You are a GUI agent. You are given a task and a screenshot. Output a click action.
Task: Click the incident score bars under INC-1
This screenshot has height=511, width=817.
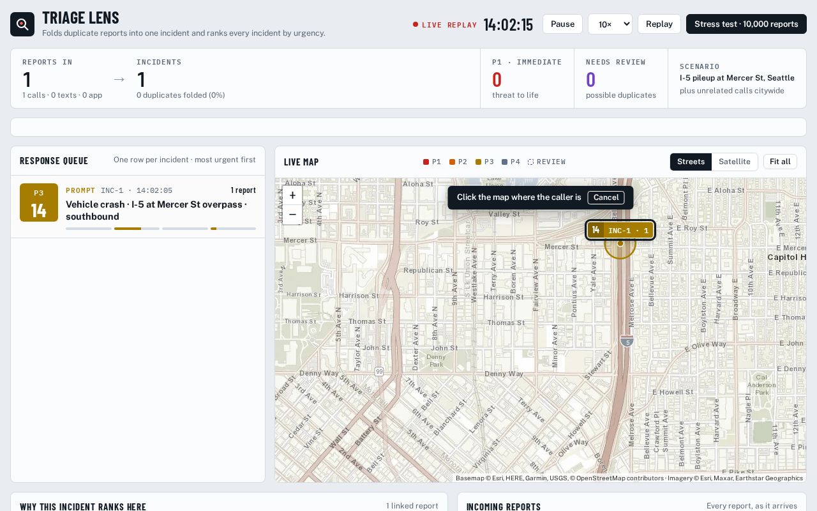click(x=161, y=228)
